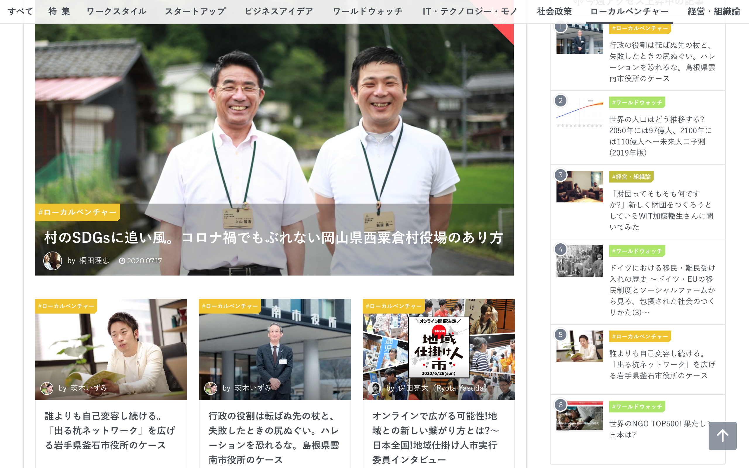The width and height of the screenshot is (749, 468).
Task: Click ranking 2 #ワールドウォッチ tag
Action: (637, 102)
